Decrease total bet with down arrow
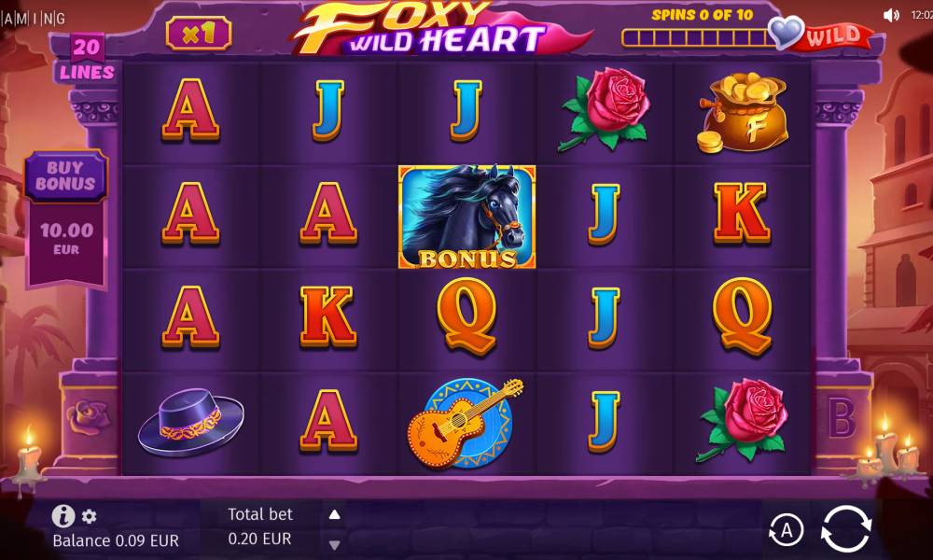This screenshot has width=933, height=560. coord(334,544)
